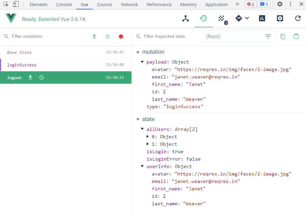Open the Events tab icon
Image resolution: width=306 pixels, height=214 pixels.
coord(221,19)
